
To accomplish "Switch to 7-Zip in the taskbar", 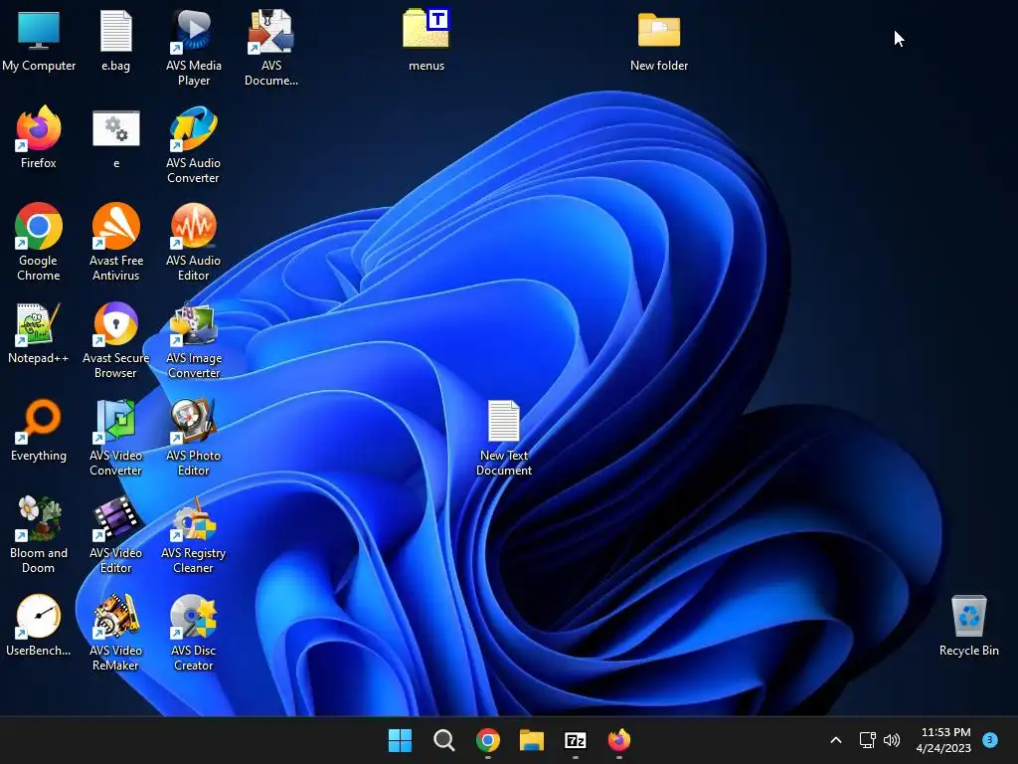I will coord(576,740).
